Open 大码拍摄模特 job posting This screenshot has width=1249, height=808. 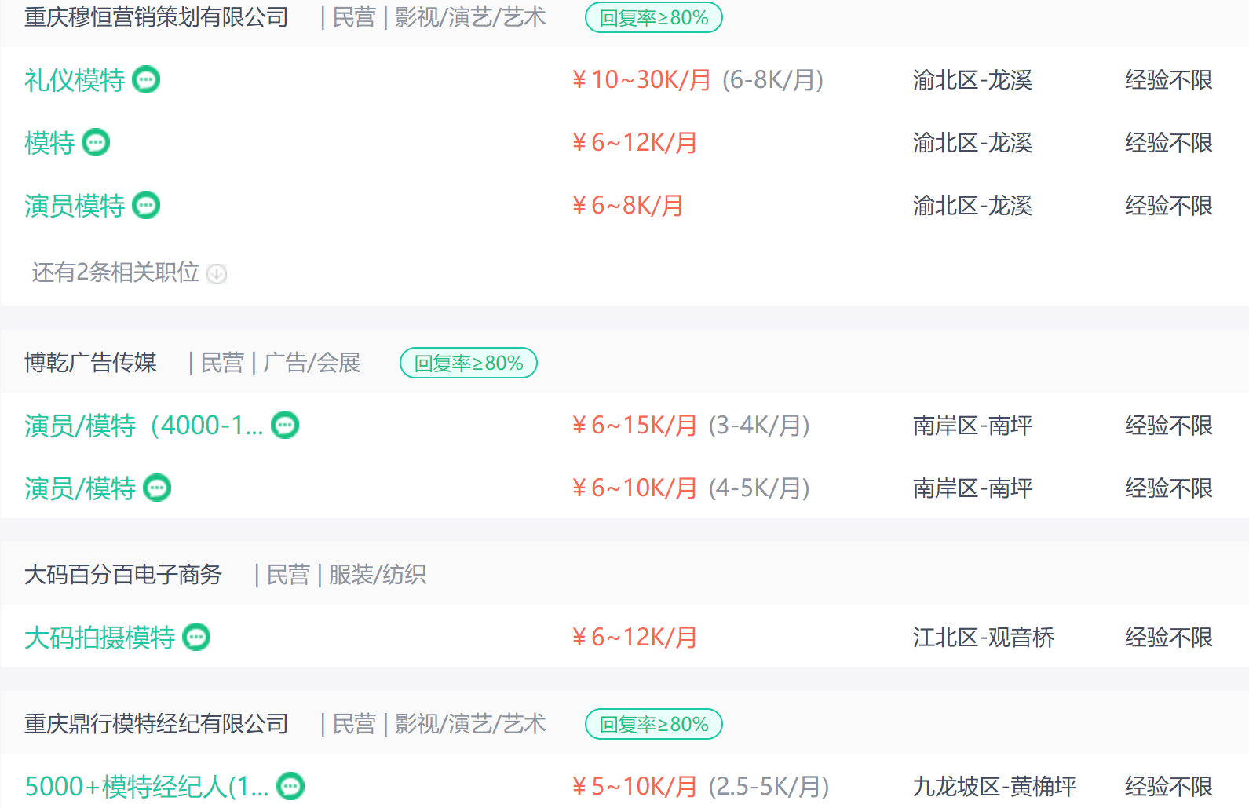(x=100, y=638)
